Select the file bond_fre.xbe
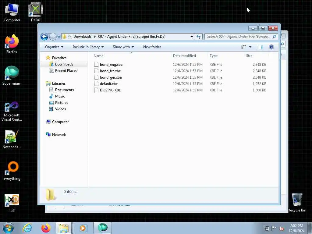 (110, 71)
